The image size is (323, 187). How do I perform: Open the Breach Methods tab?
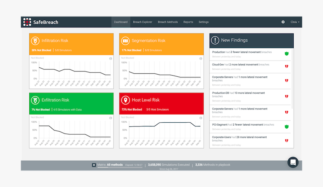coord(168,22)
